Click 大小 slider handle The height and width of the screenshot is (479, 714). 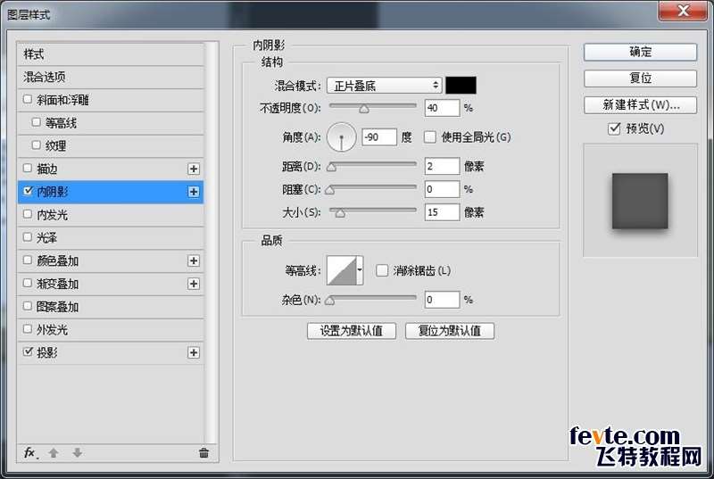[340, 213]
